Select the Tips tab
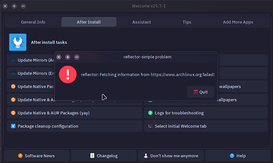The image size is (273, 163). click(187, 22)
